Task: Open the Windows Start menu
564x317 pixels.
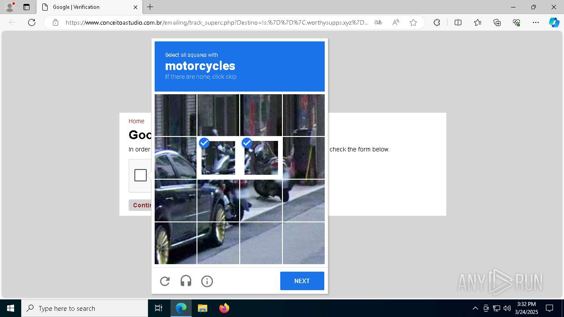Action: pos(11,308)
